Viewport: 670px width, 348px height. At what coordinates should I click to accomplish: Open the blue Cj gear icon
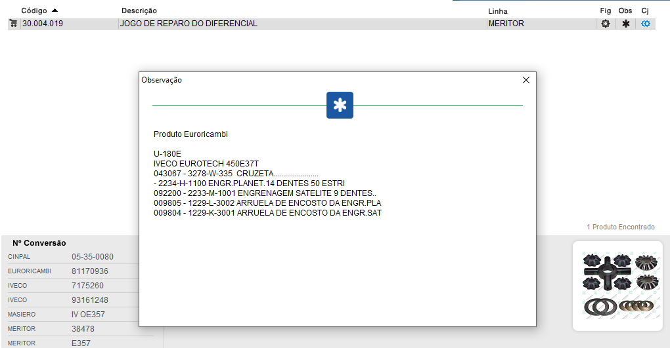click(x=646, y=24)
